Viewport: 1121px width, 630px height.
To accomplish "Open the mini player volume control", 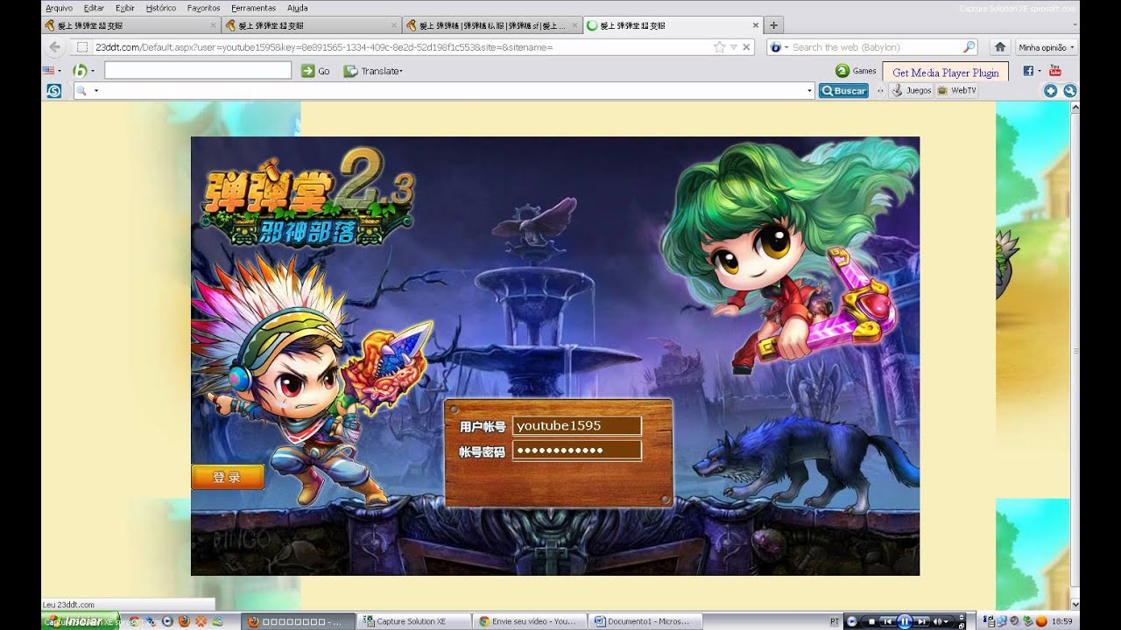I will [x=941, y=621].
